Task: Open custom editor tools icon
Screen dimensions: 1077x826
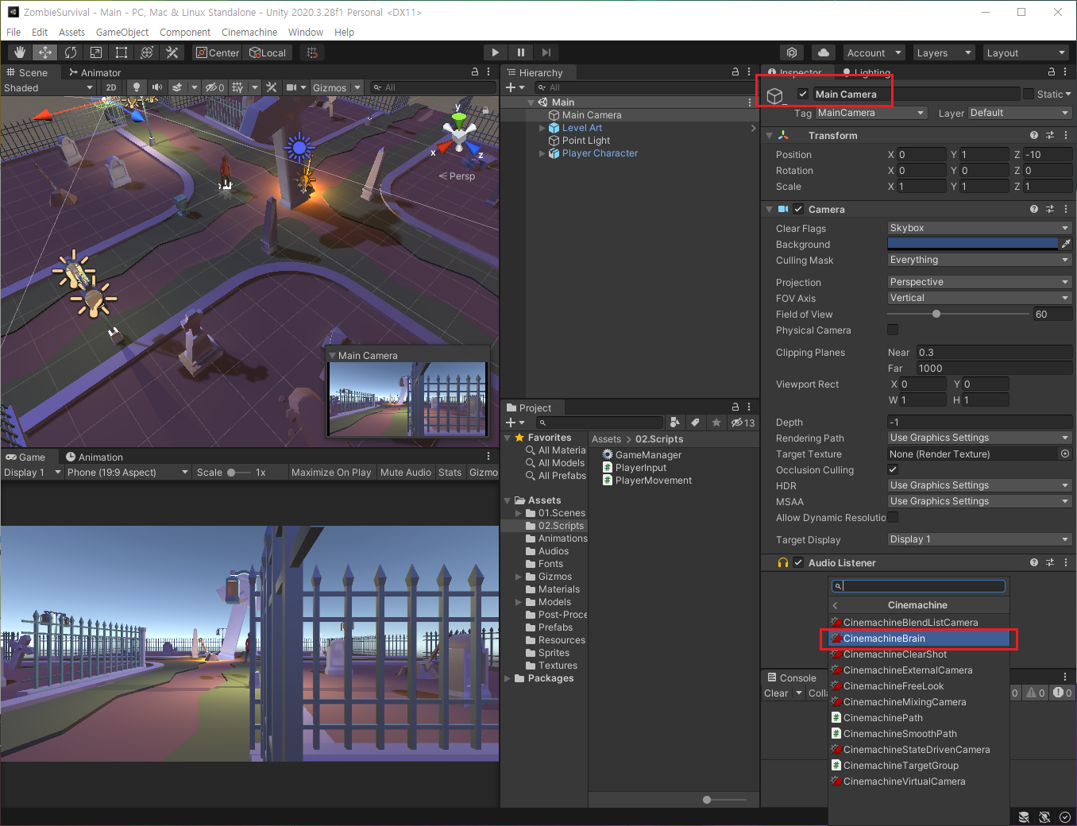Action: 172,52
